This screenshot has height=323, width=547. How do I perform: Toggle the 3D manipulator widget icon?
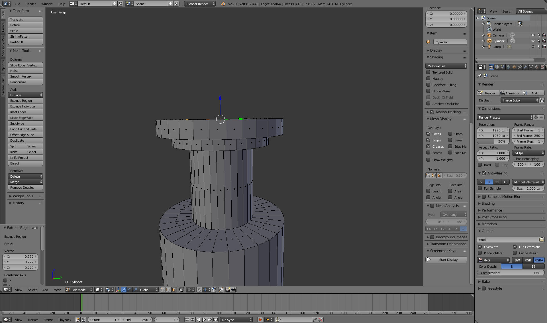coord(118,290)
